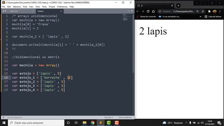Screen dimensions: 224x126
Task: Click the vertical scrollbar of the editor
Action: pos(133,43)
